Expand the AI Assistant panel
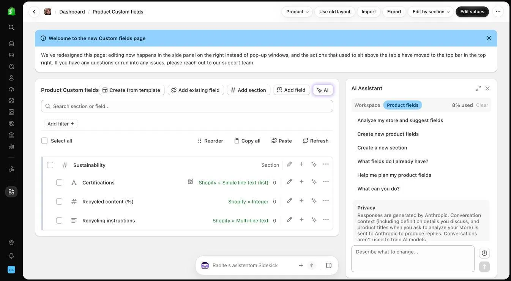 (478, 88)
